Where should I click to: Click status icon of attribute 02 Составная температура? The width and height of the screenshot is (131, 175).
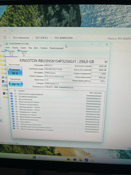click(x=11, y=96)
